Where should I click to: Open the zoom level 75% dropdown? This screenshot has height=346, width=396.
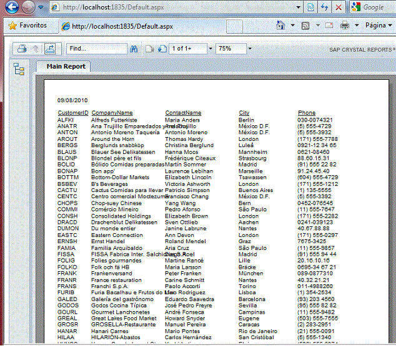tap(248, 49)
